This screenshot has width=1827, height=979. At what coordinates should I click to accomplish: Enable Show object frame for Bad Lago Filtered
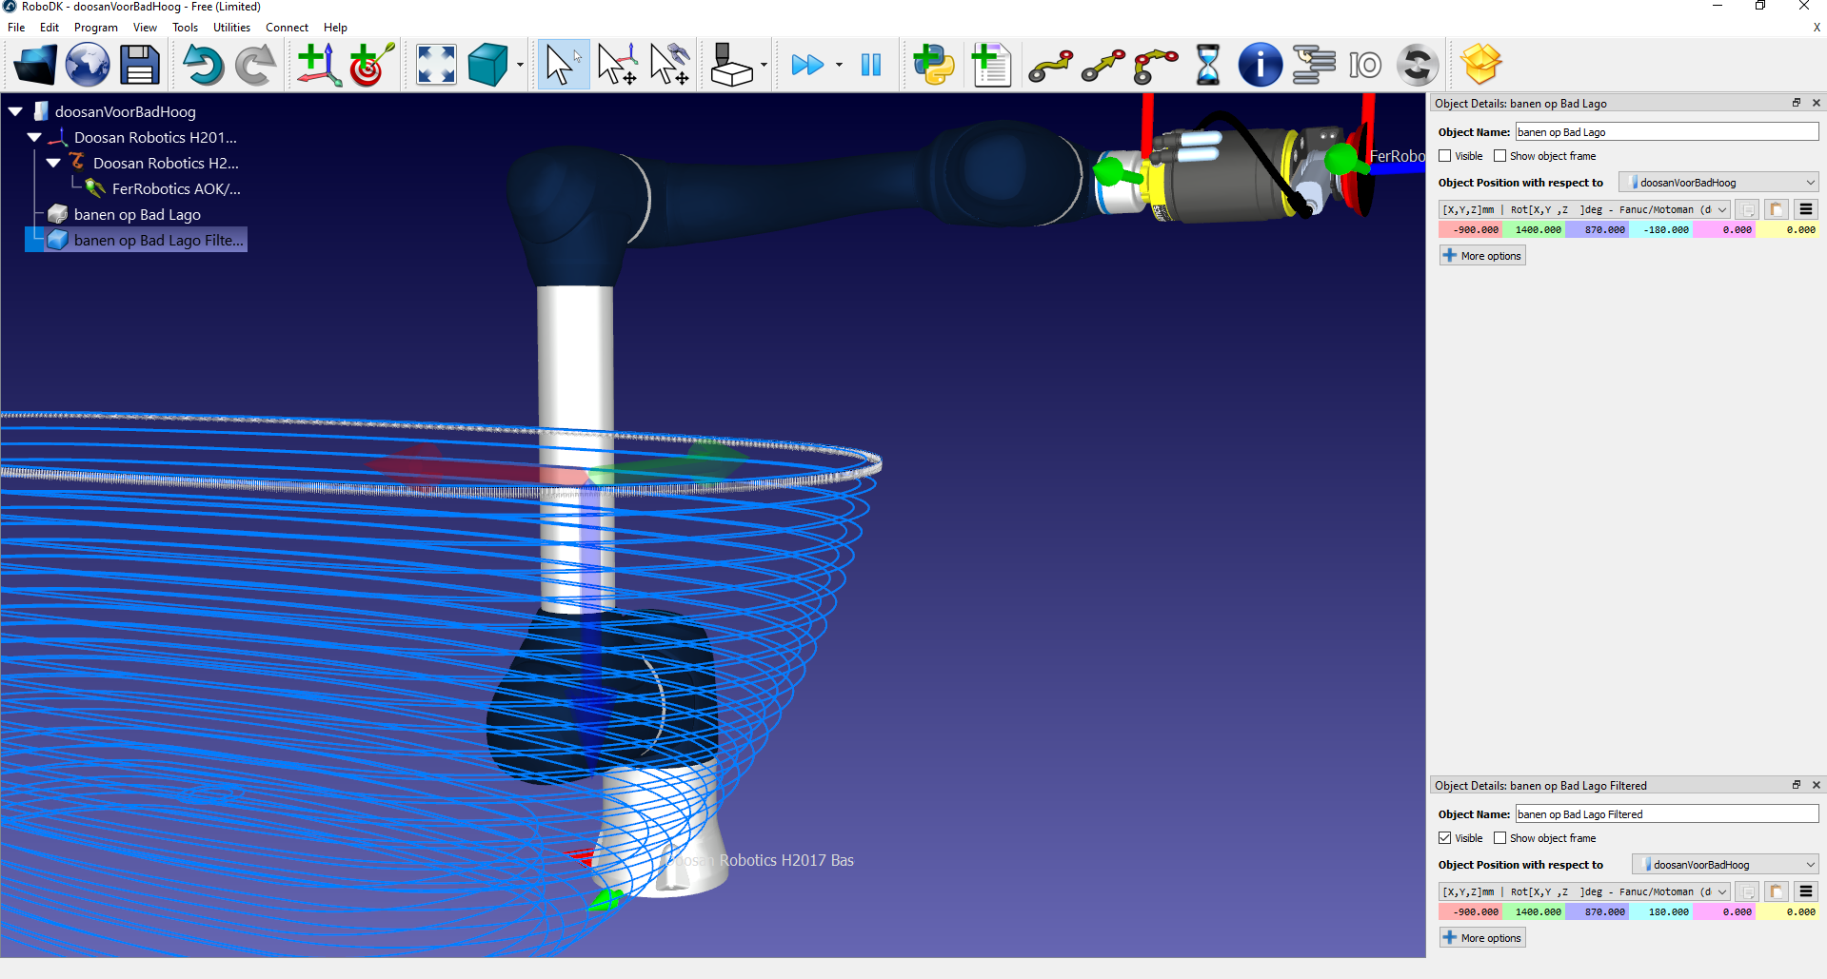pos(1500,838)
